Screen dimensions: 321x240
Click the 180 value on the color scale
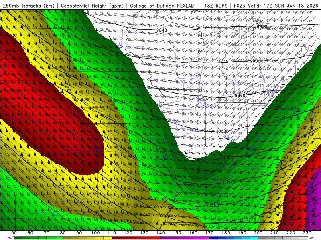(x=226, y=233)
